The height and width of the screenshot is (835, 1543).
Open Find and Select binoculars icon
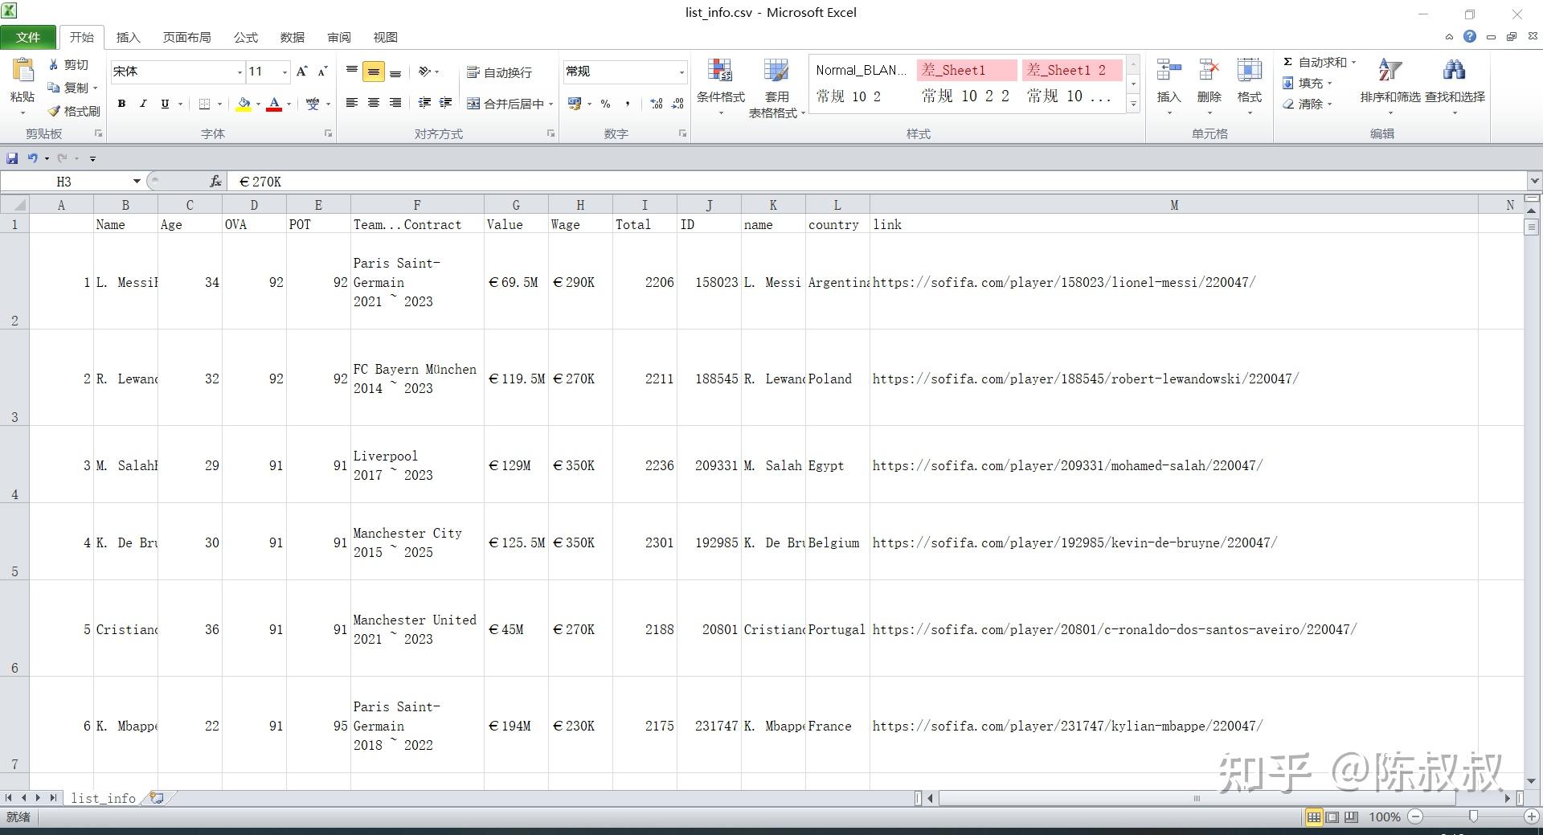click(x=1454, y=72)
